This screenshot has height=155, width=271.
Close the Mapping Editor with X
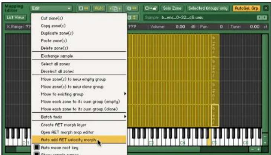click(x=266, y=8)
